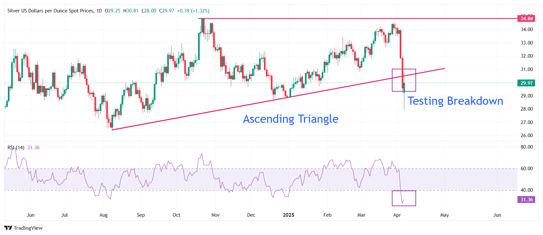Click the Apr label on the time axis
This screenshot has height=235, width=543.
coord(397,215)
